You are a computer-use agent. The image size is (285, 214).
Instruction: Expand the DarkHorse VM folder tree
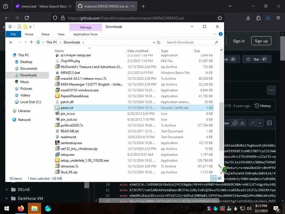coord(7,198)
